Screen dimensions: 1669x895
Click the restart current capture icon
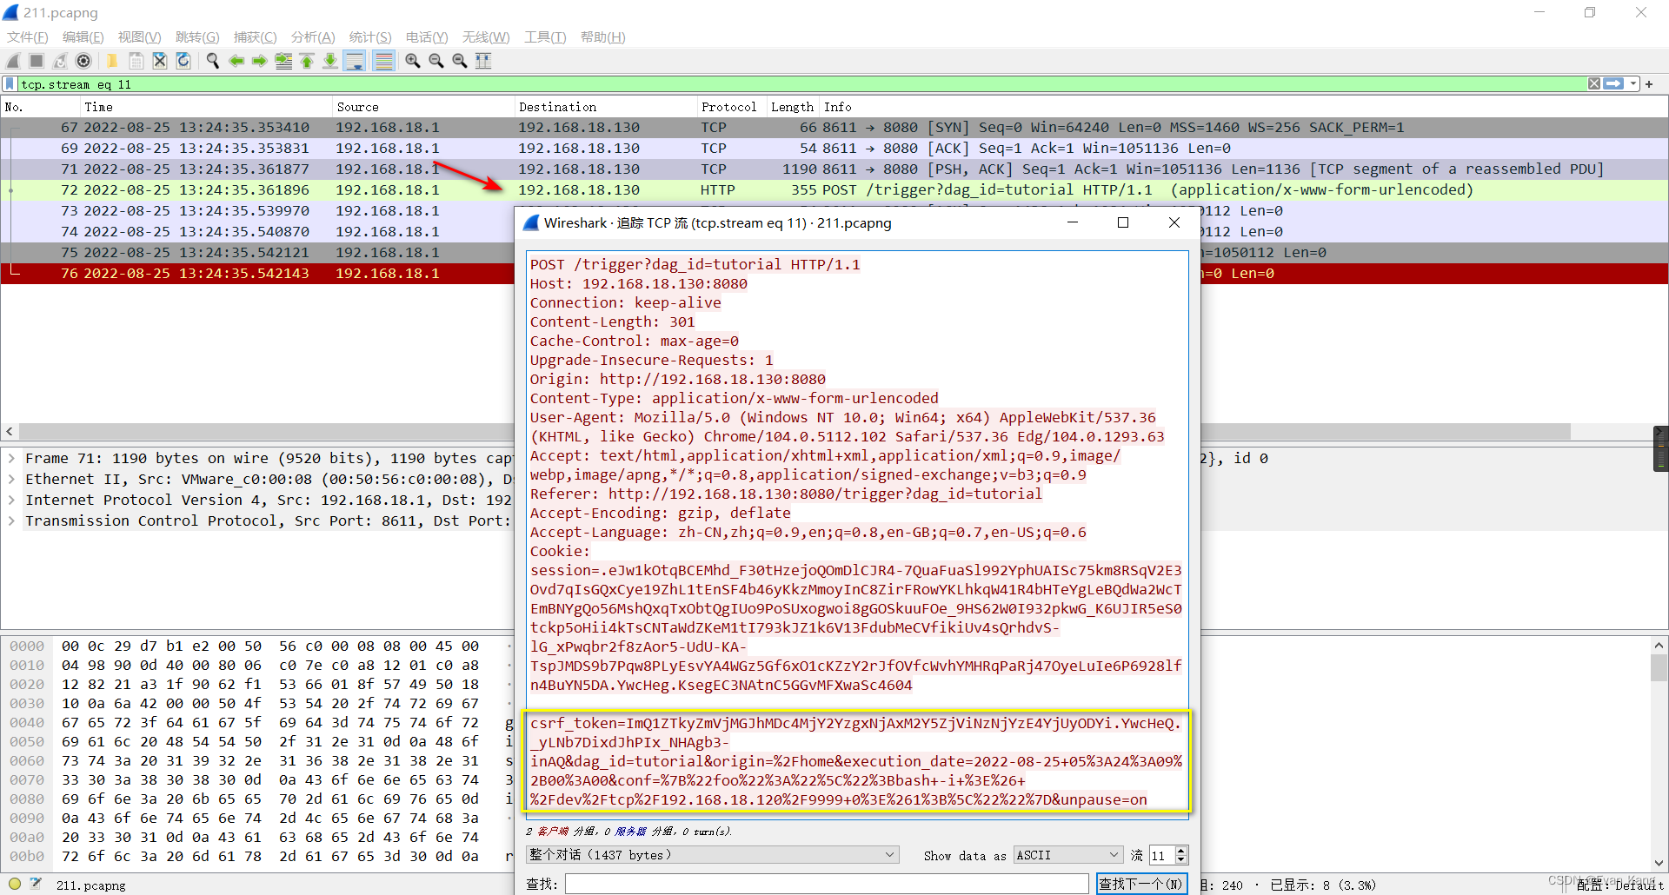tap(60, 61)
